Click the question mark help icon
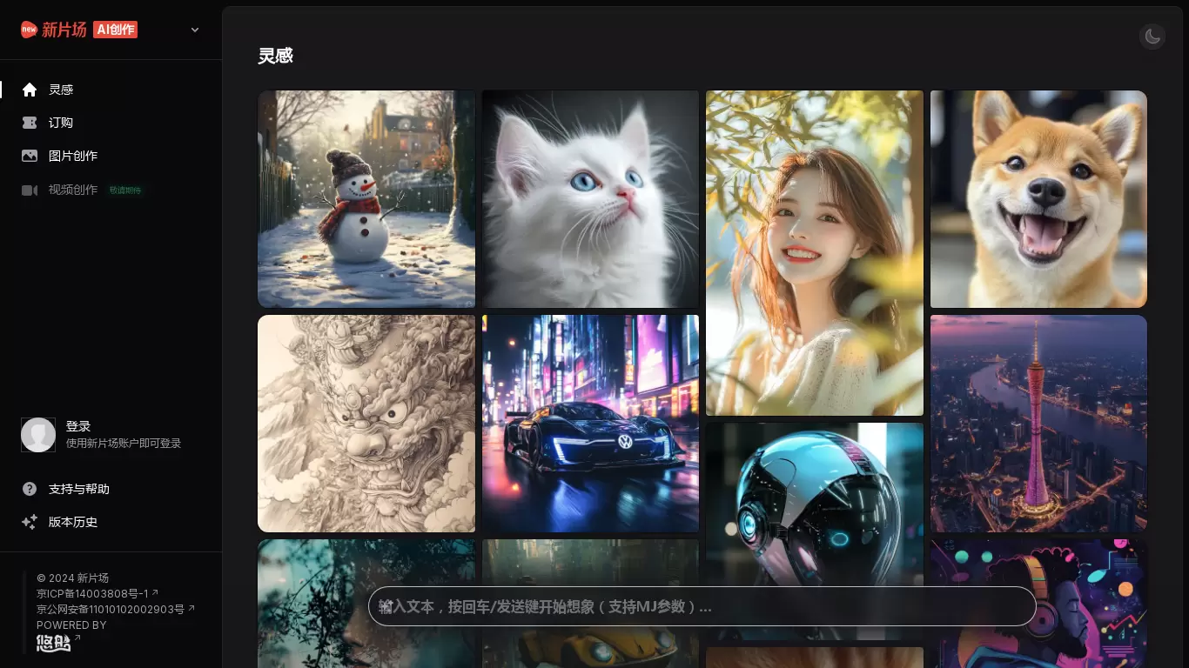 pyautogui.click(x=30, y=489)
